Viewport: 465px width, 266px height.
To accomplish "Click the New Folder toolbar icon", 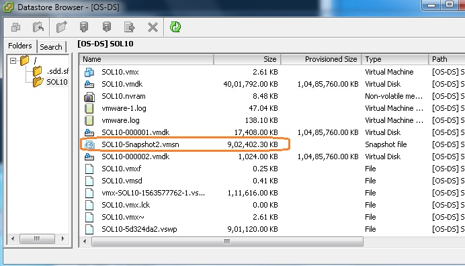I will [x=62, y=27].
